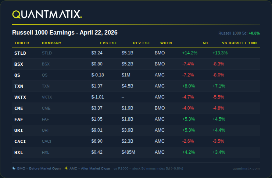Screen dimensions: 272x178
Task: Click the AMC = After Market Close legend text
Action: tap(90, 168)
